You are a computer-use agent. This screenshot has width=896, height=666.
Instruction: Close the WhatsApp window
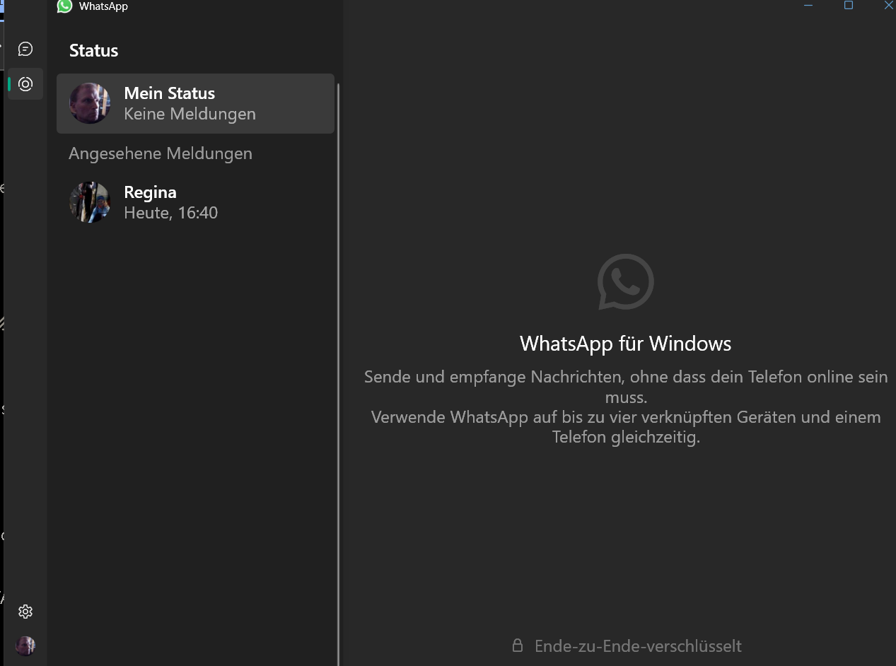tap(888, 6)
